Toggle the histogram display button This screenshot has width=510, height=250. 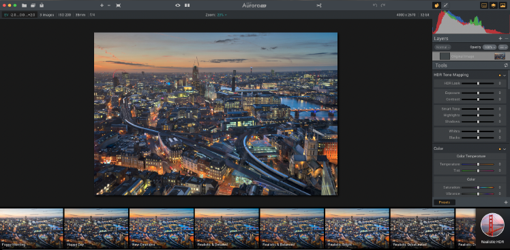coord(503,5)
